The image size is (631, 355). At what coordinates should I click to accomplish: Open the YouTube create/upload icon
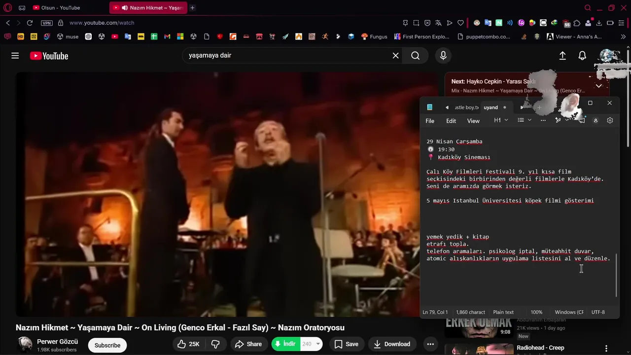point(562,56)
